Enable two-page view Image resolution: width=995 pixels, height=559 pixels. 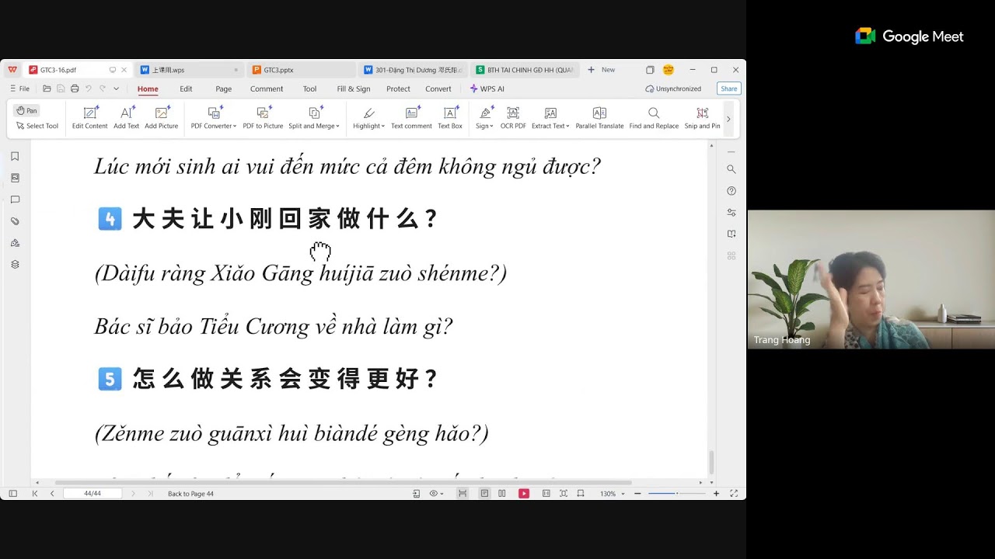pyautogui.click(x=502, y=494)
